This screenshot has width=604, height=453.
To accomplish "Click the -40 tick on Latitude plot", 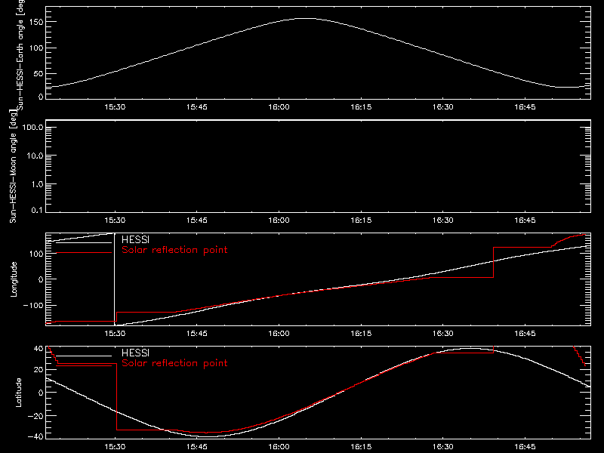I will pyautogui.click(x=35, y=437).
